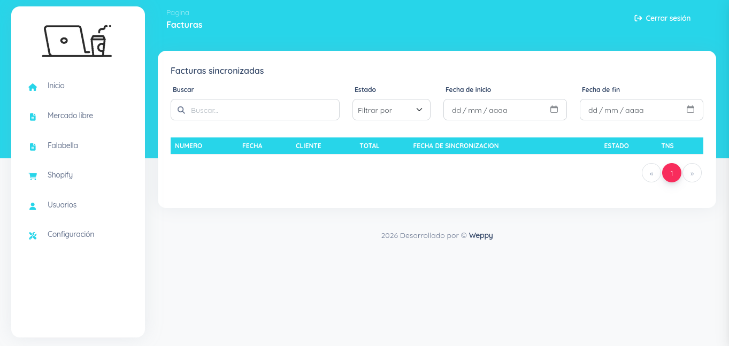Click the logout arrow icon
The height and width of the screenshot is (346, 729).
click(x=638, y=18)
